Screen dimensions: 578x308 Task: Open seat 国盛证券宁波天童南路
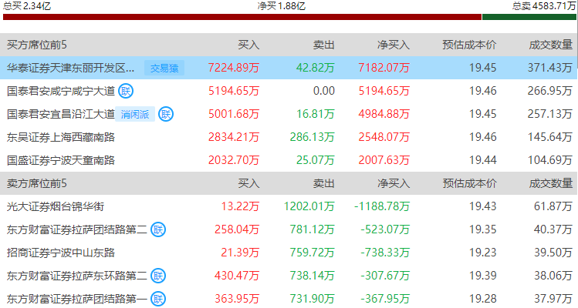click(61, 160)
